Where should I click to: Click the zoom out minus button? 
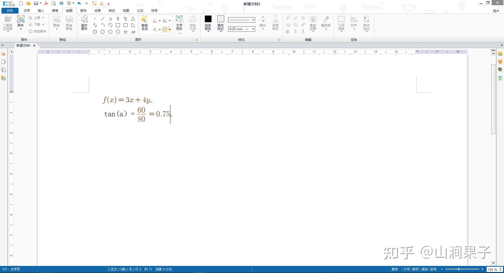click(442, 269)
